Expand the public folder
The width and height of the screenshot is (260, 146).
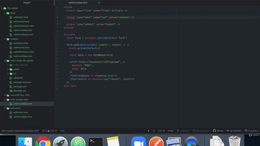8,69
